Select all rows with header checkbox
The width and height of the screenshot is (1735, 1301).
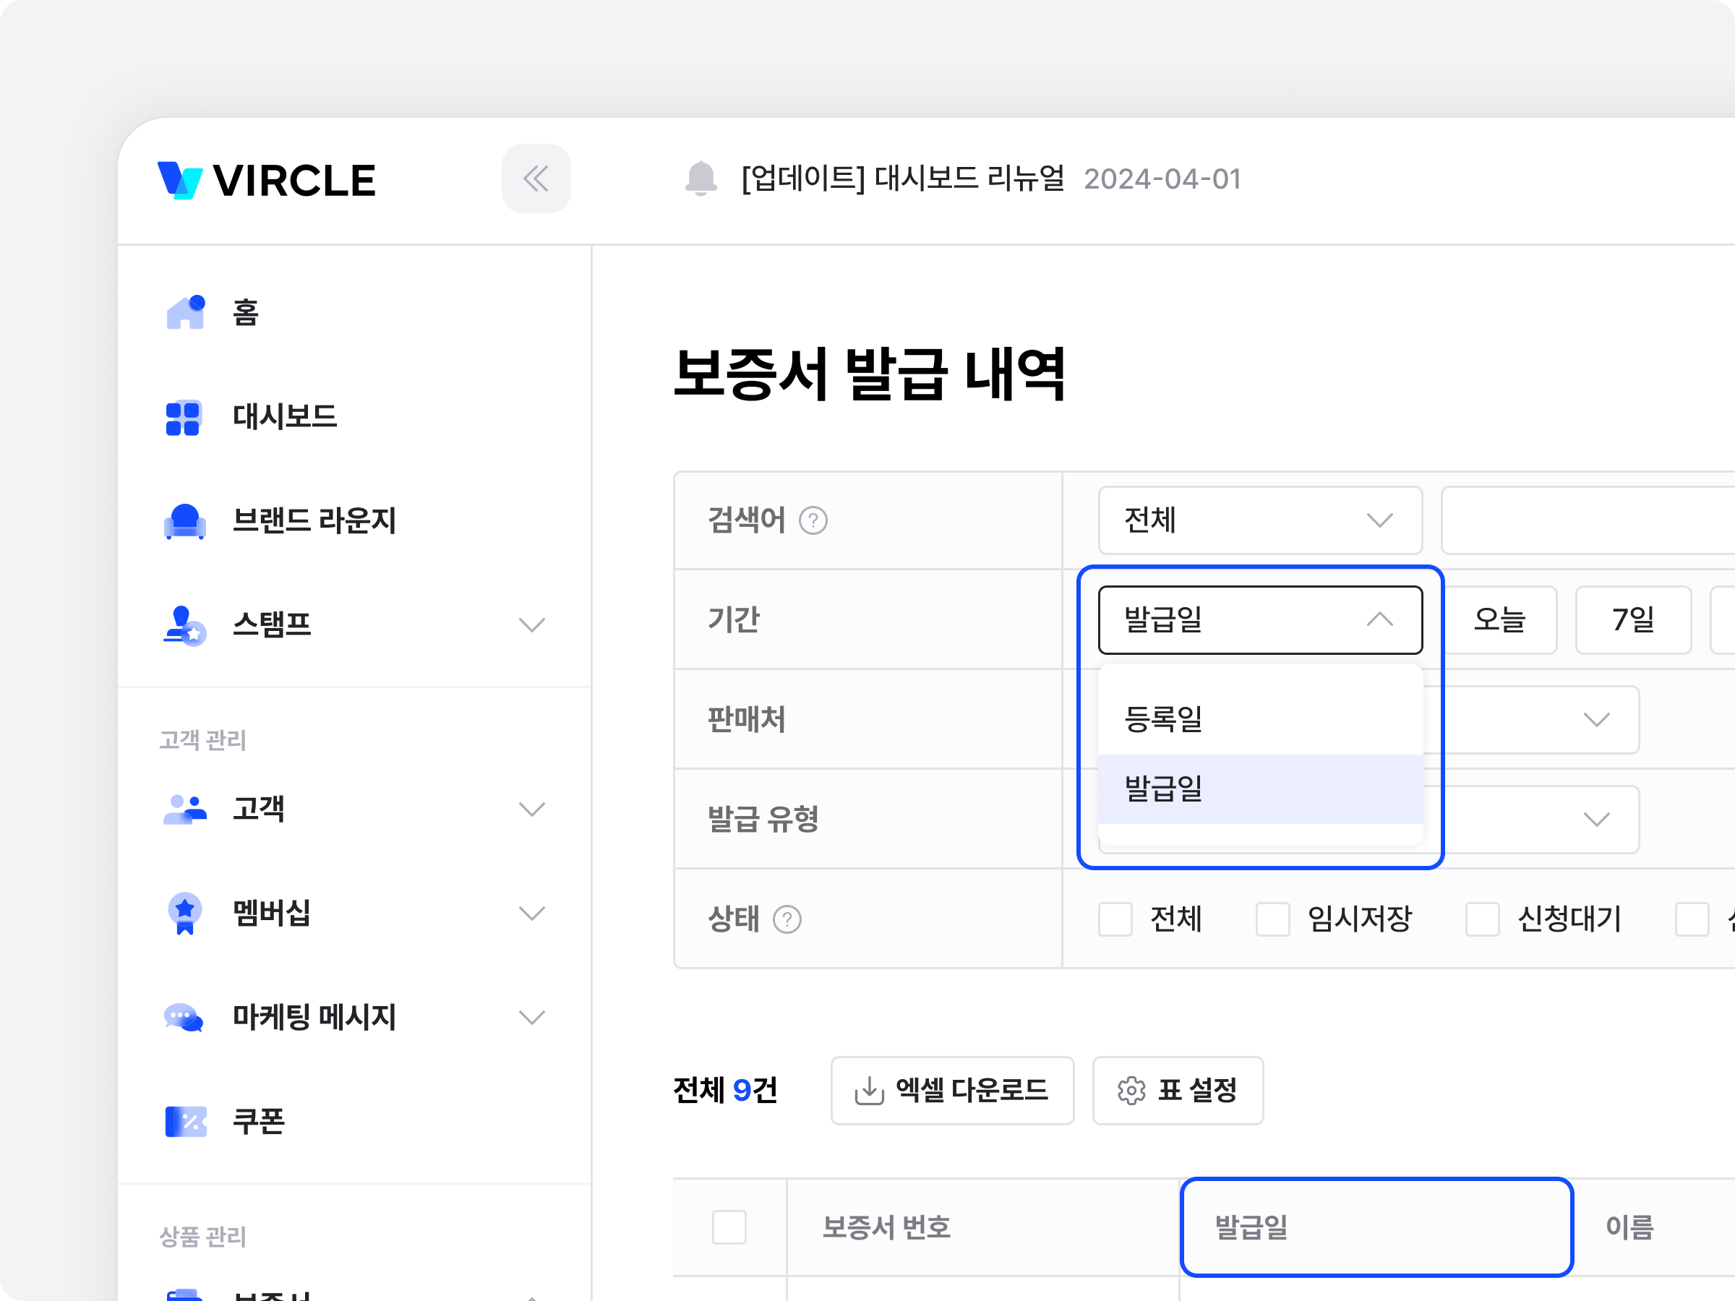coord(729,1227)
